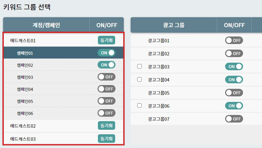Screen dimensions: 262x148
Task: Disable the 캠페인02 ON switch
Action: coord(106,65)
